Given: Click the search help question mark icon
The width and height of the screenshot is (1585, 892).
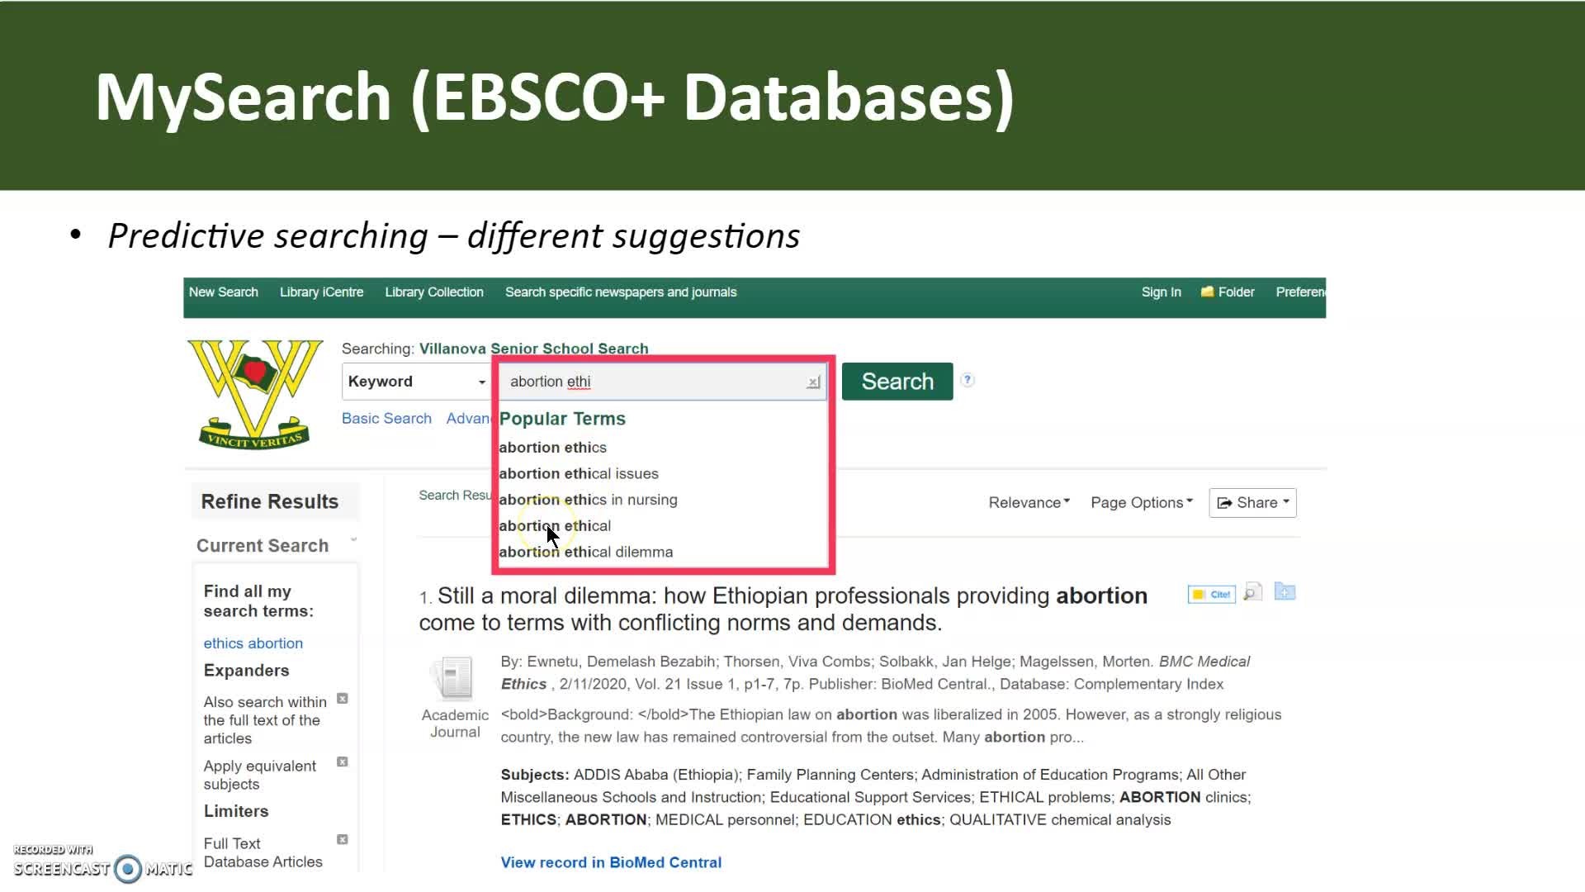Looking at the screenshot, I should click(968, 380).
